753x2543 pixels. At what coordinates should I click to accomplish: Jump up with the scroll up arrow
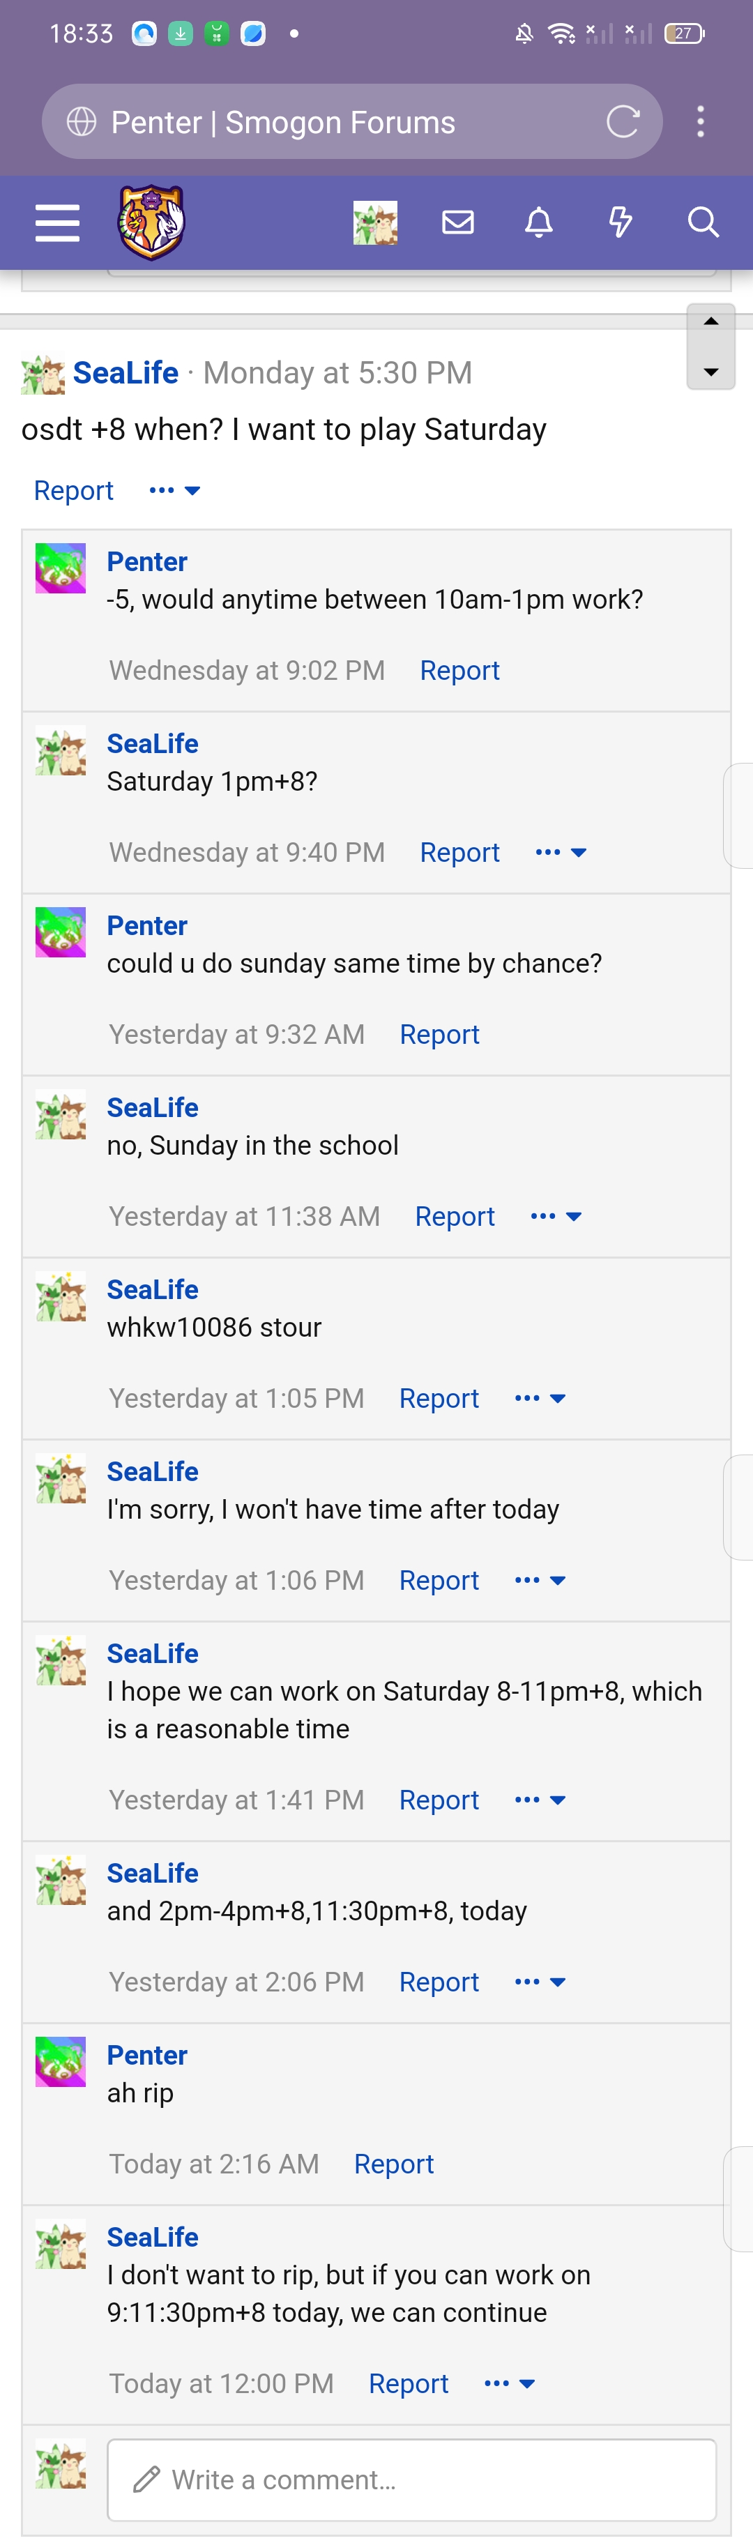tap(710, 322)
